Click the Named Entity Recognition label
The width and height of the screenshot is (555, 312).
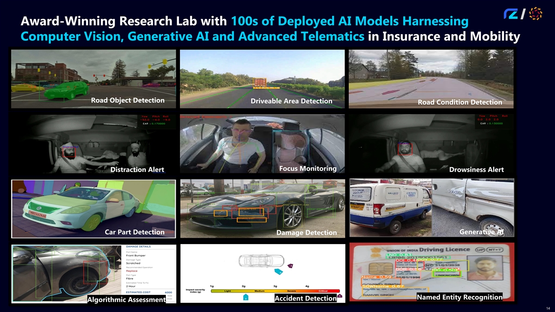(459, 297)
